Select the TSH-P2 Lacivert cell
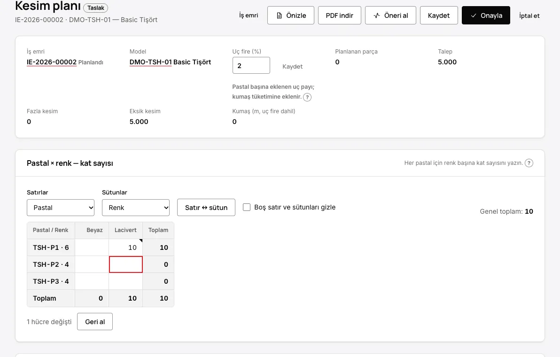Viewport: 560px width, 357px height. coord(126,264)
